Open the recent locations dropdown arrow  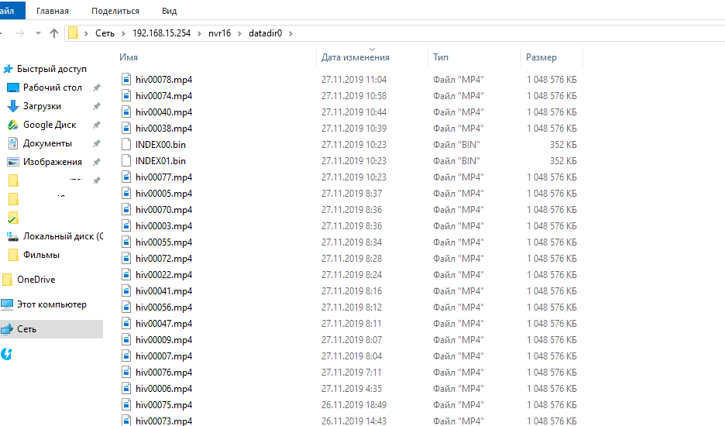39,33
